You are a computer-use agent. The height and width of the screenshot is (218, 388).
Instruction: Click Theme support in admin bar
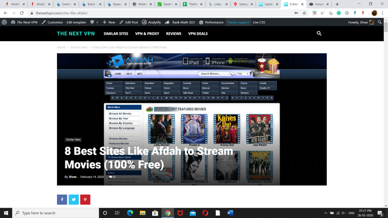tap(238, 22)
